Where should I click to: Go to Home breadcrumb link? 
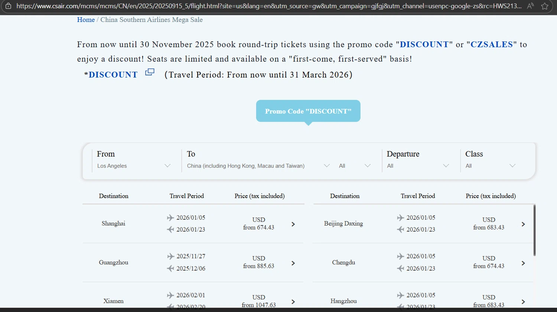86,20
